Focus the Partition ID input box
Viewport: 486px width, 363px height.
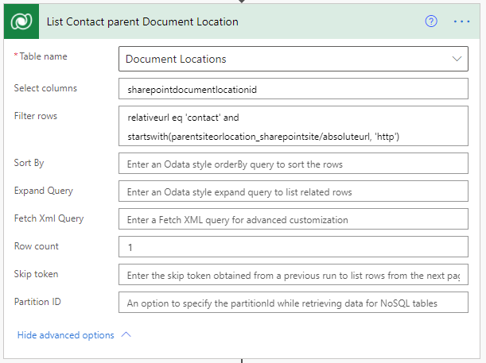tap(293, 303)
